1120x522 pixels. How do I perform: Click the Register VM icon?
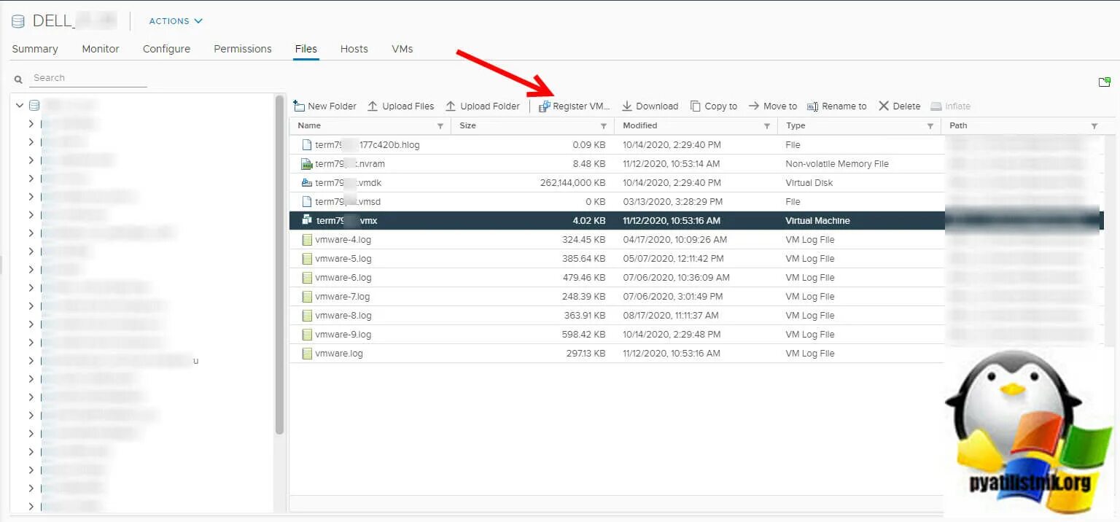544,106
